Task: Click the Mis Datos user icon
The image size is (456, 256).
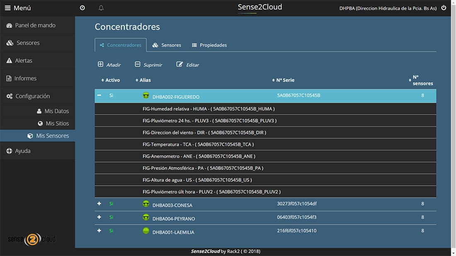Action: click(x=39, y=111)
